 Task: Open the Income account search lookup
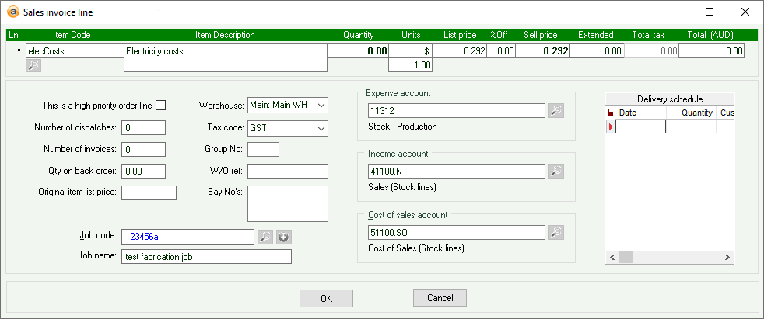[x=555, y=172]
